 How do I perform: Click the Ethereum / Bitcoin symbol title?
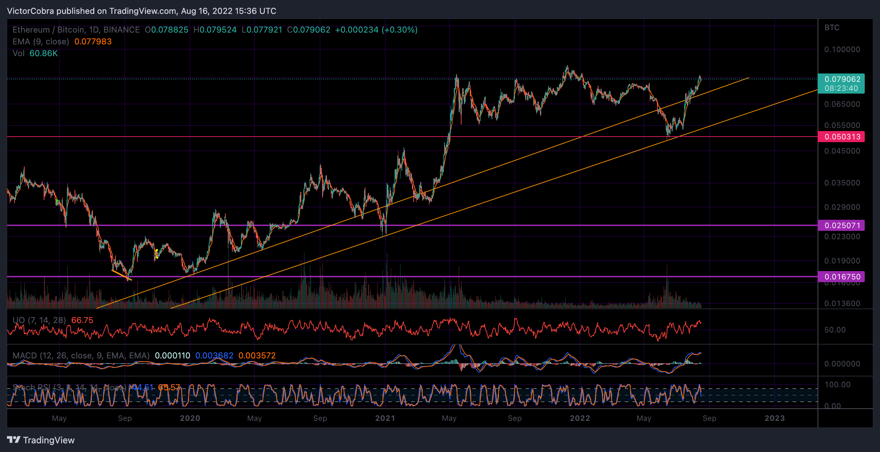76,30
